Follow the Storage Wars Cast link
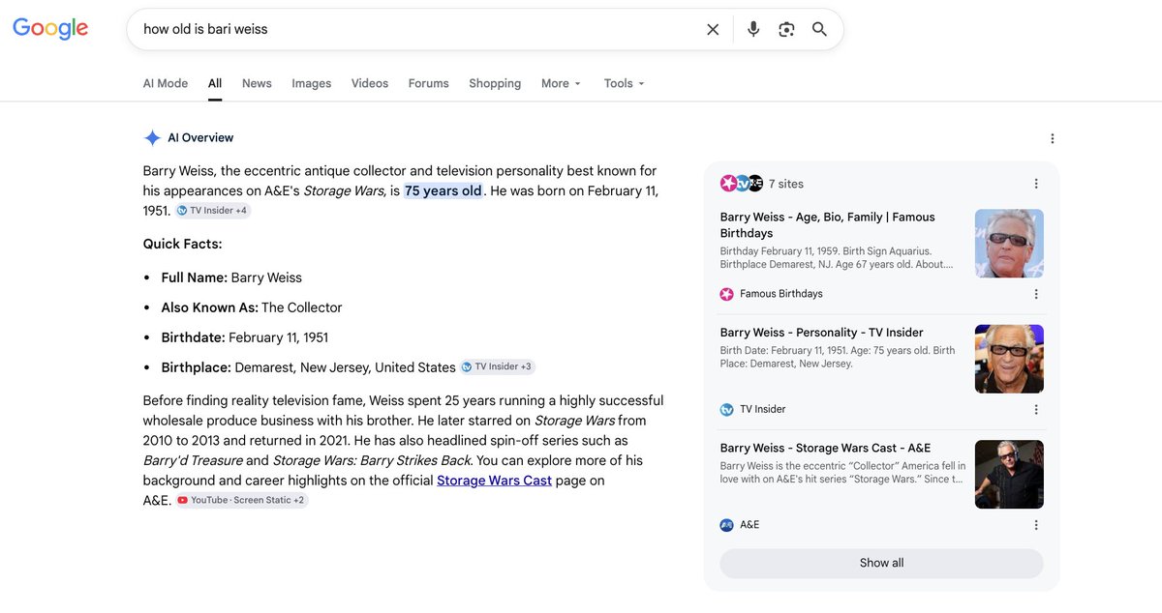 tap(494, 481)
